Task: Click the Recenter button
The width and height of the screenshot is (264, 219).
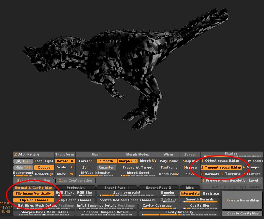Action: click(x=106, y=167)
